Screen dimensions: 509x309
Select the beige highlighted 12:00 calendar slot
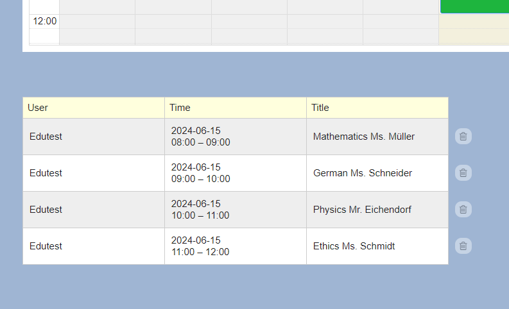click(x=474, y=29)
